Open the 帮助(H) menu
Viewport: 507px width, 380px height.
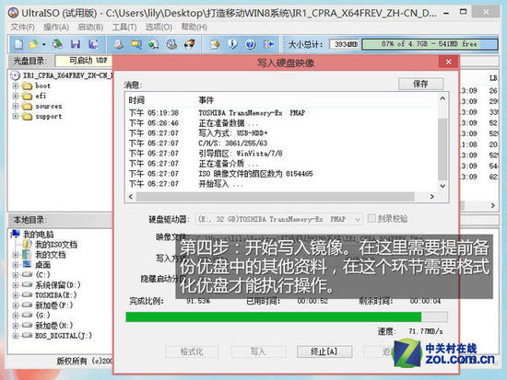click(194, 27)
